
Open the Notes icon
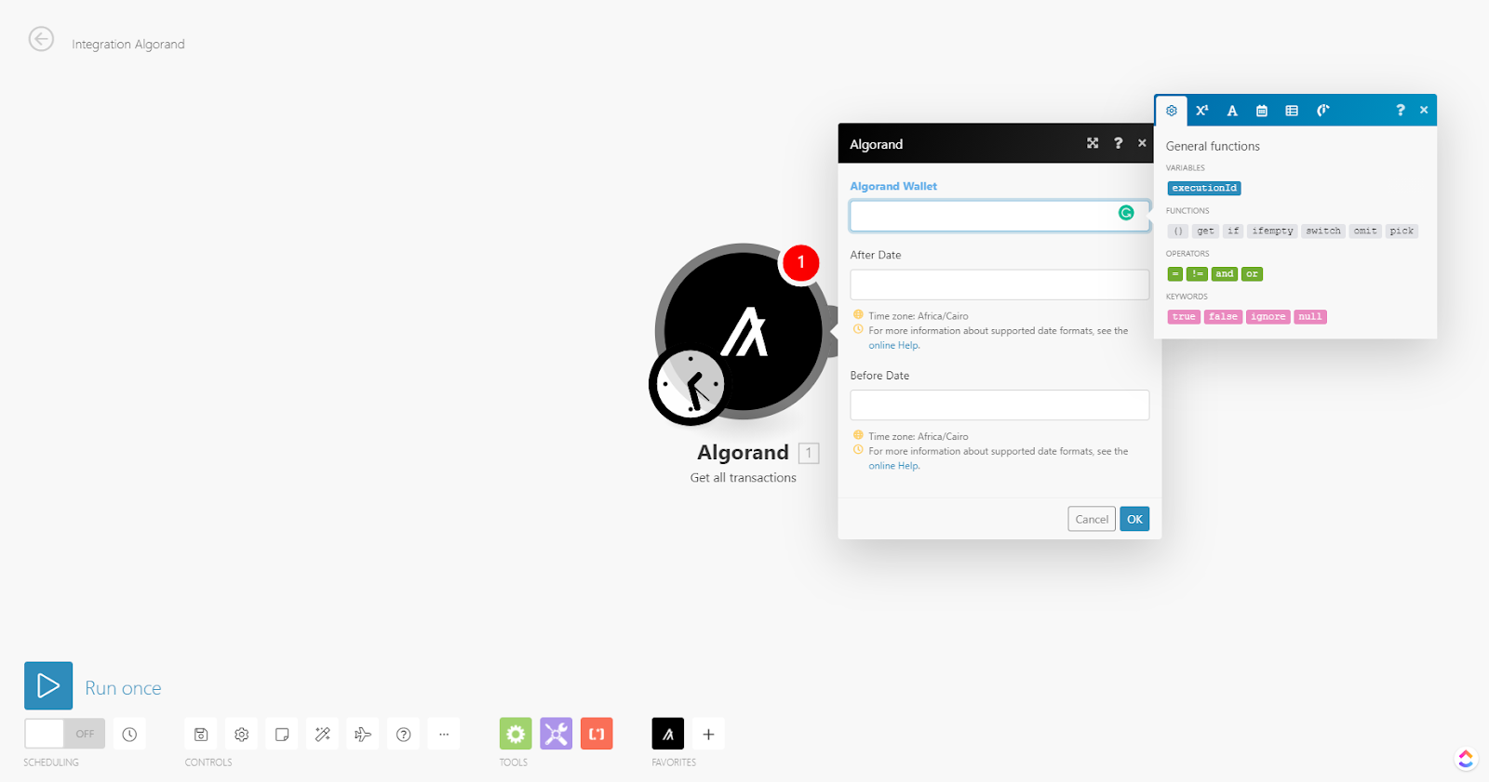point(282,735)
